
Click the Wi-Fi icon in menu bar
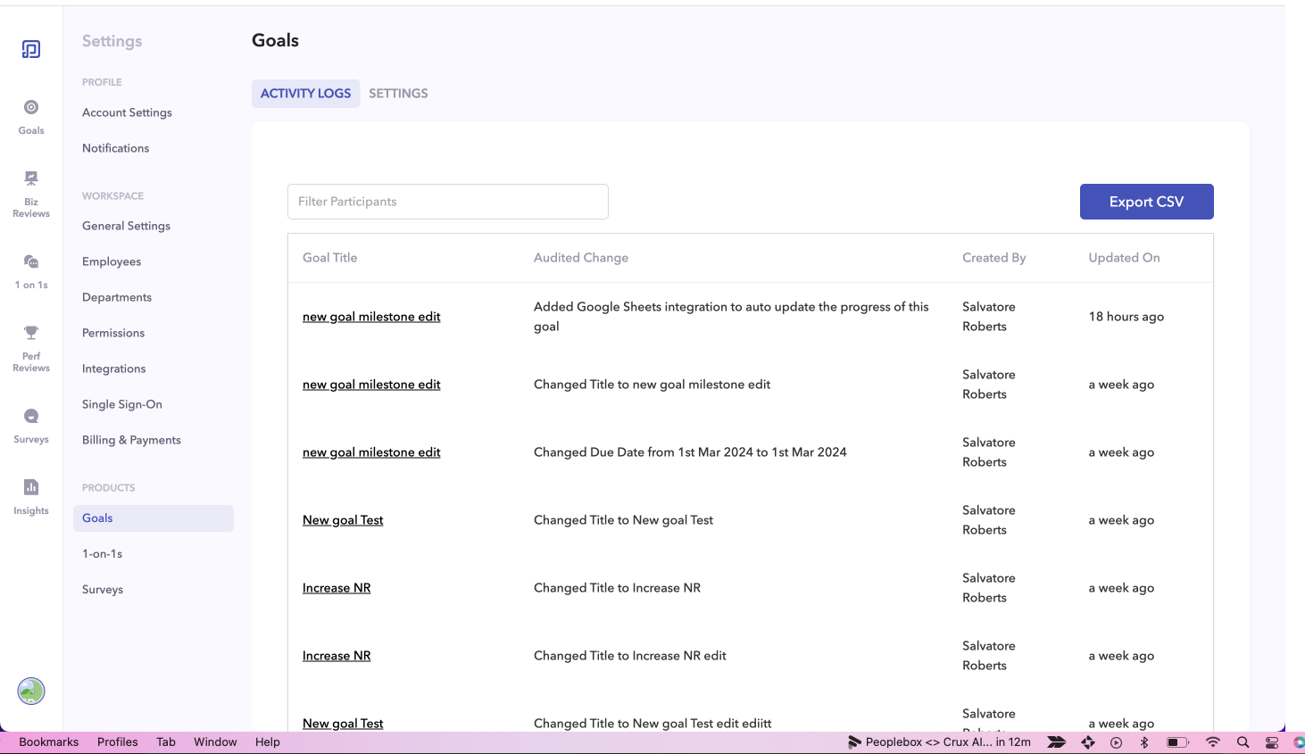coord(1212,742)
